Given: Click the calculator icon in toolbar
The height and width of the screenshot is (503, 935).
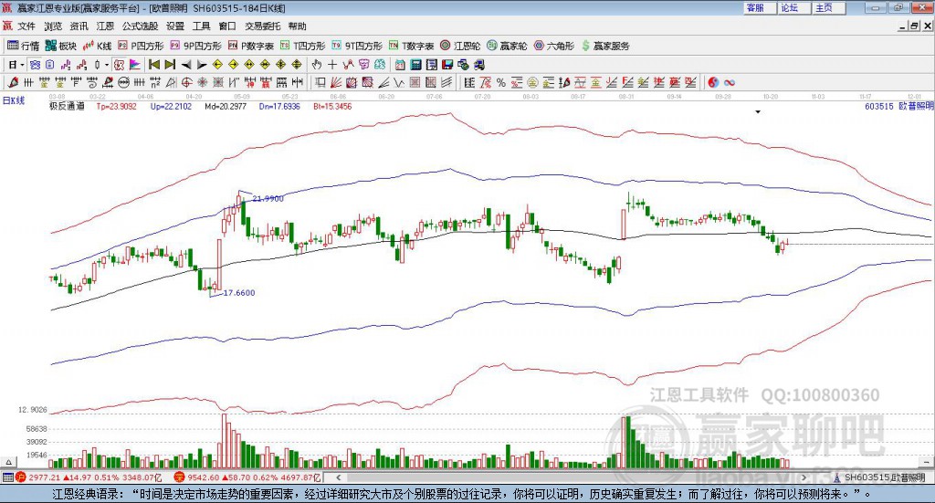Looking at the screenshot, I should click(x=415, y=65).
